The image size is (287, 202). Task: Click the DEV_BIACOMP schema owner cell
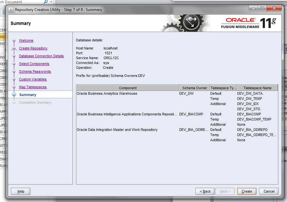click(x=191, y=114)
